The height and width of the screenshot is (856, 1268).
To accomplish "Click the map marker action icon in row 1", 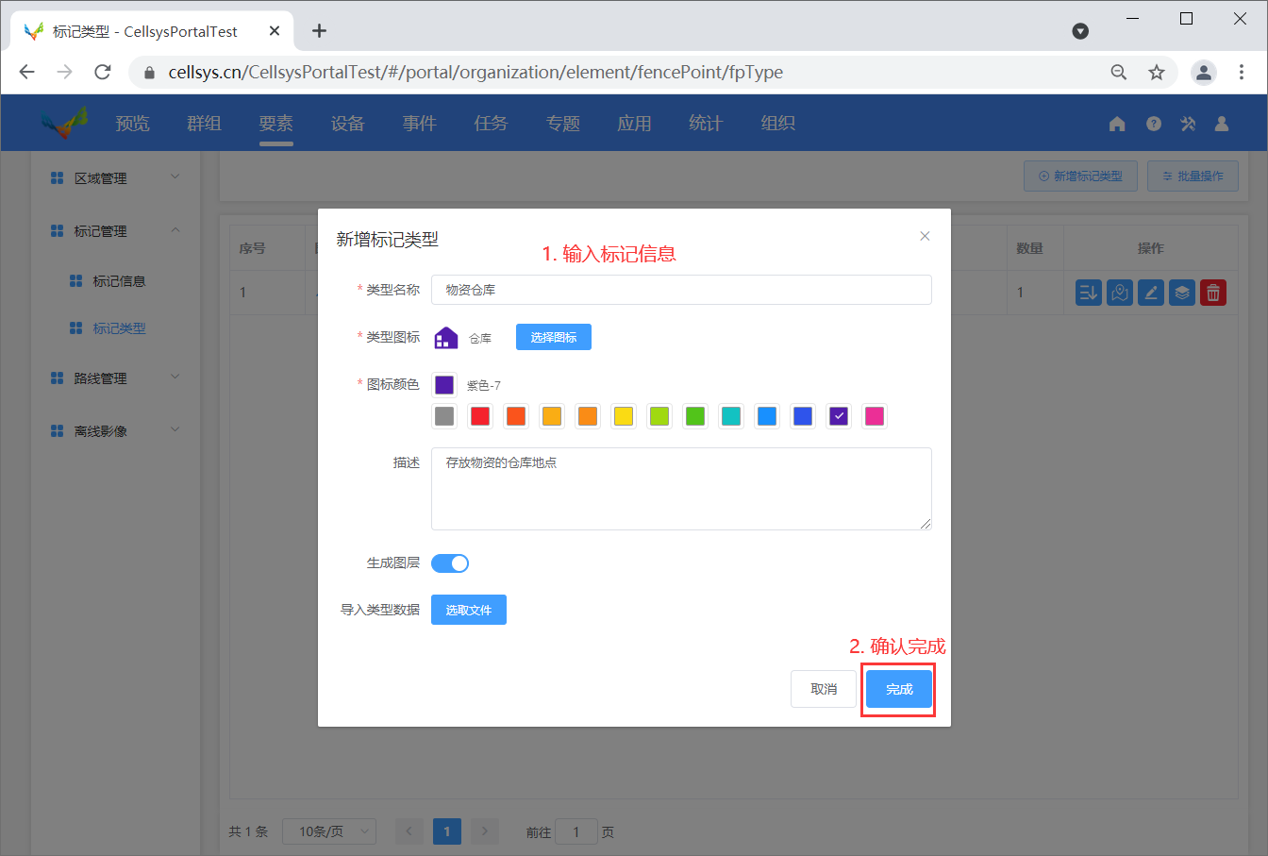I will pos(1120,293).
